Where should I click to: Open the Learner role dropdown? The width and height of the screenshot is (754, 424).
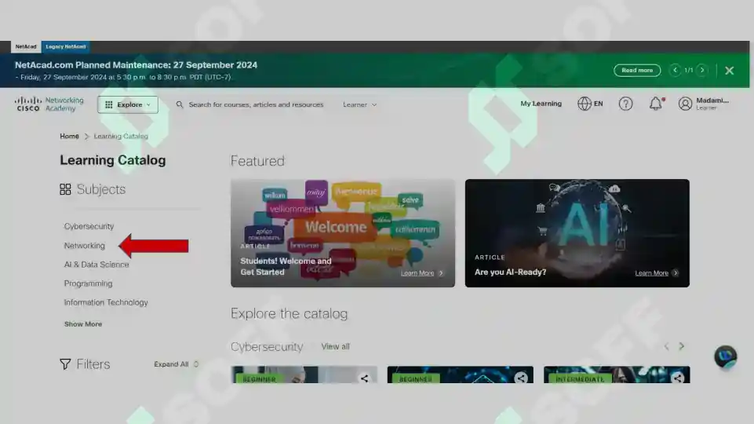[359, 104]
